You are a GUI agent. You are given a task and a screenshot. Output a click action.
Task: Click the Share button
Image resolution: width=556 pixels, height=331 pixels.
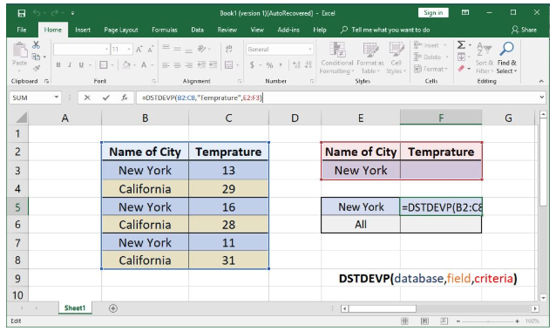[x=524, y=30]
